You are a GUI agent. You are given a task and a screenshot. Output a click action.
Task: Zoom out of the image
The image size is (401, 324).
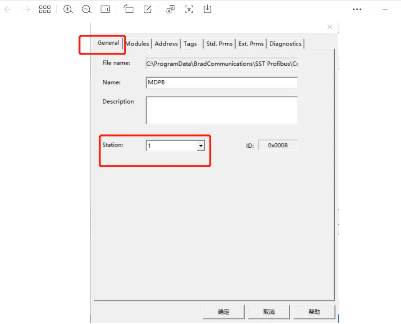click(x=87, y=9)
